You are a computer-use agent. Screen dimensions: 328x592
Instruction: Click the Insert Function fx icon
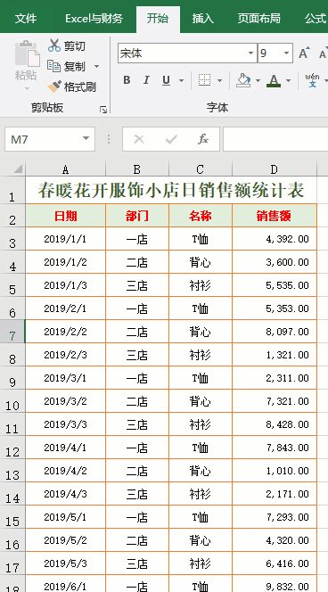[203, 139]
